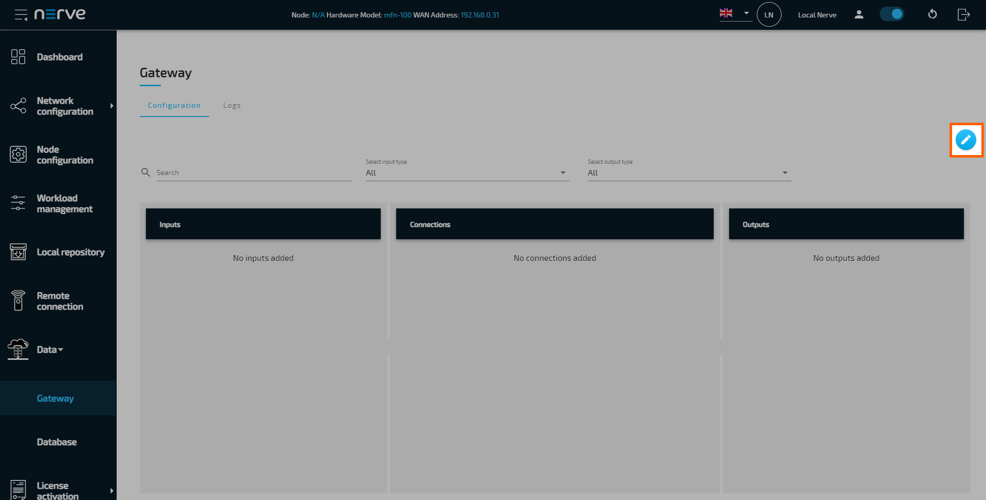
Task: Click the reboot icon in the header
Action: [933, 14]
